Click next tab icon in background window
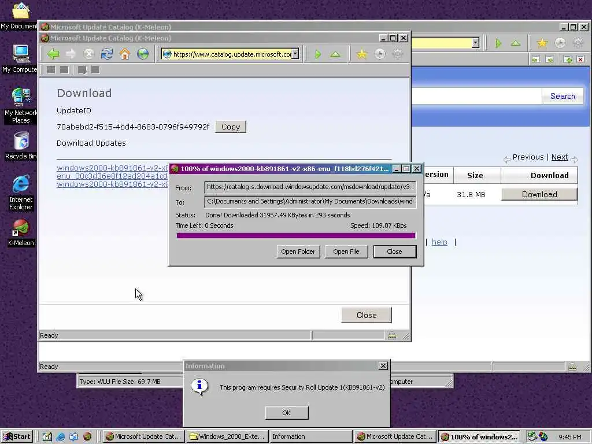 pyautogui.click(x=549, y=59)
